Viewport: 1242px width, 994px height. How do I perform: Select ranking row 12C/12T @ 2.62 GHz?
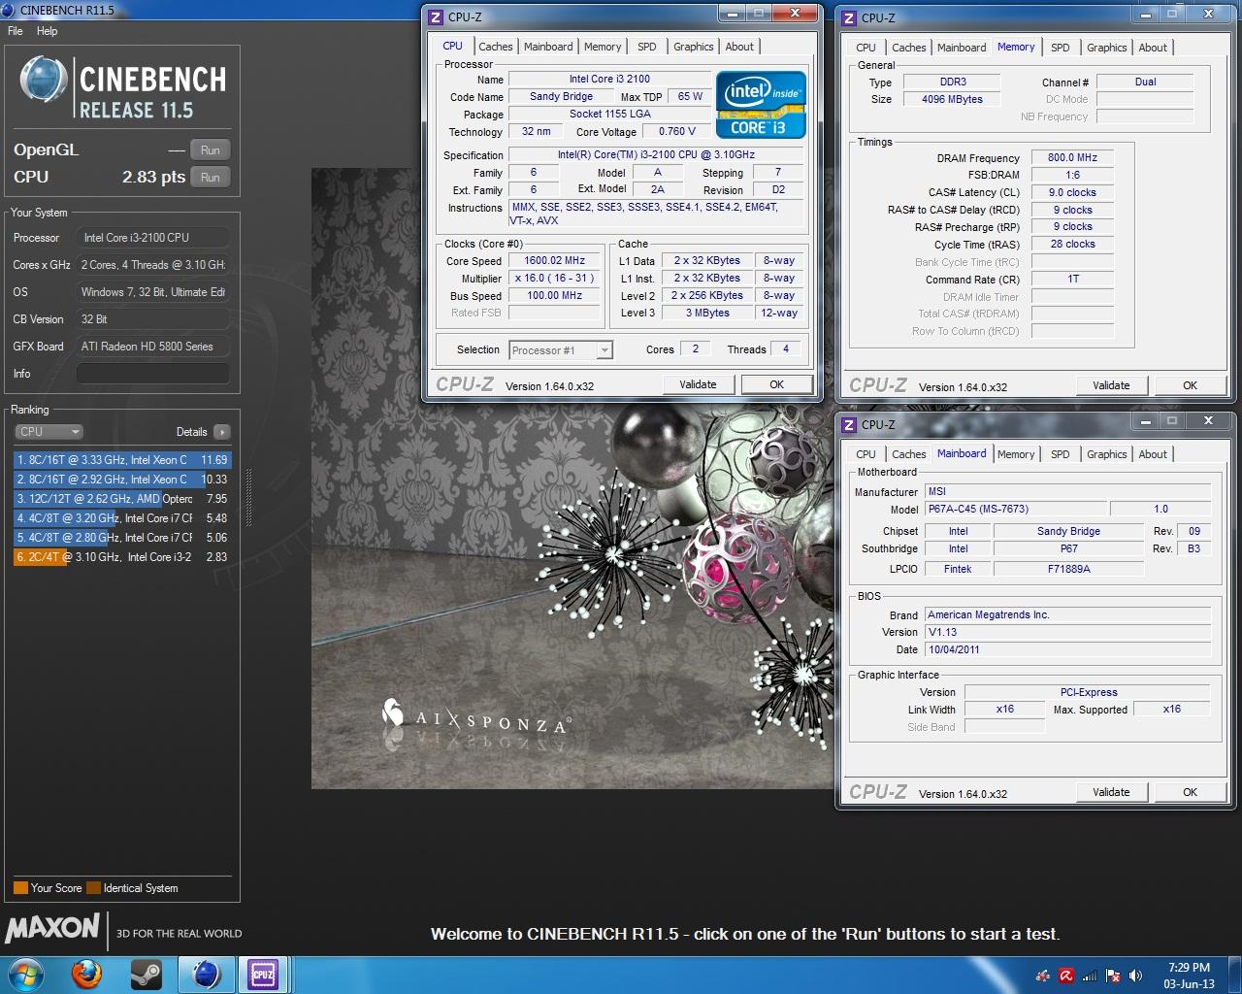click(122, 499)
